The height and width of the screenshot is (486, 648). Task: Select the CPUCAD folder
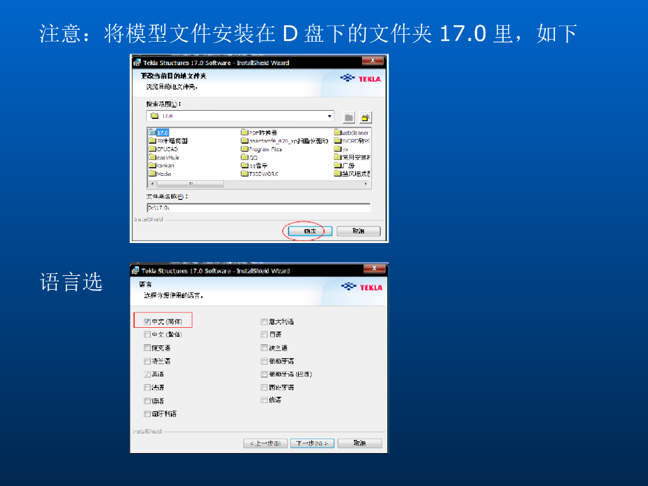163,149
